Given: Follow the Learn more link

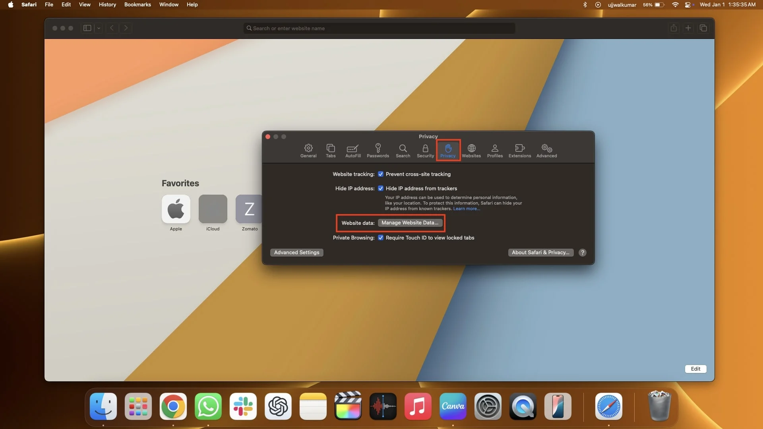Looking at the screenshot, I should point(467,209).
